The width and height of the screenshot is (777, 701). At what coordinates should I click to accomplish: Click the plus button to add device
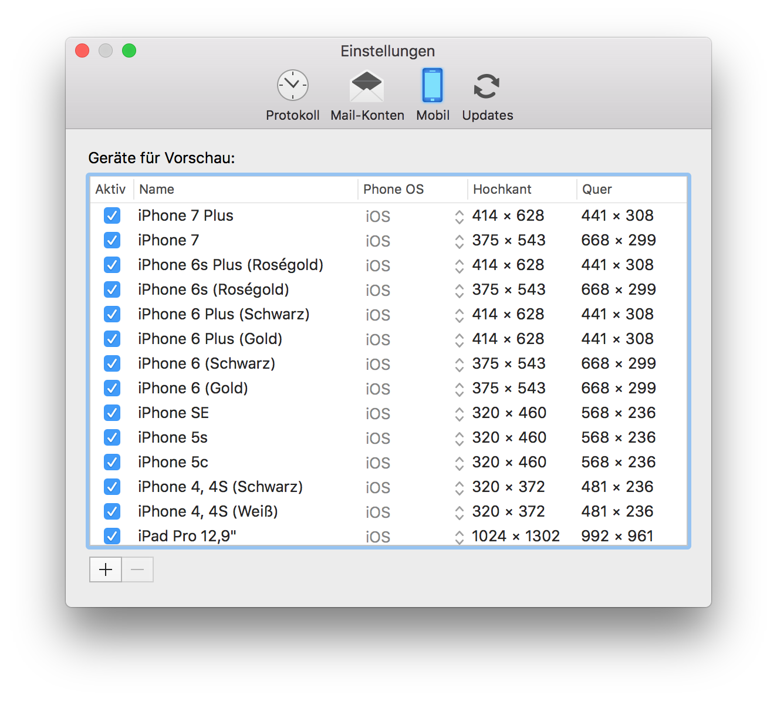106,569
